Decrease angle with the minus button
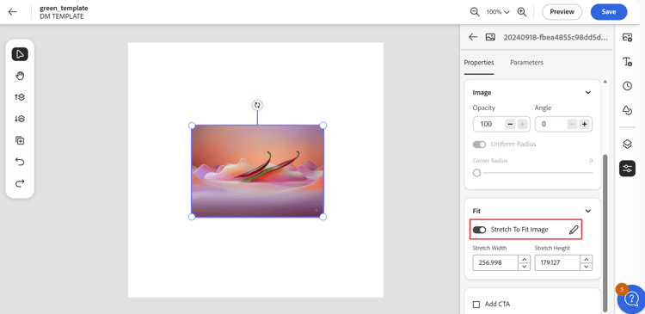 click(x=572, y=124)
